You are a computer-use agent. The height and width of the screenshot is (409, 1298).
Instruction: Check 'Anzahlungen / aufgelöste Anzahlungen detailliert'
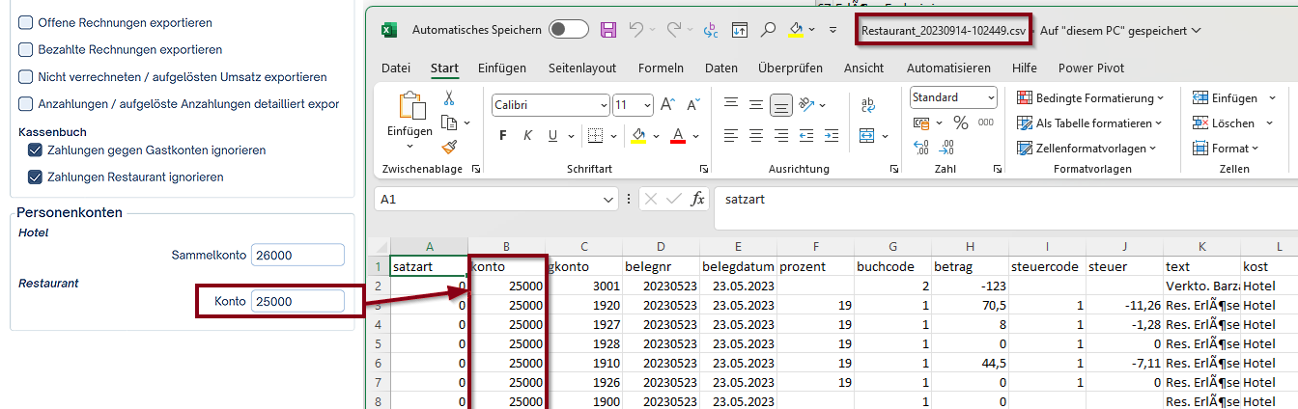pos(26,103)
